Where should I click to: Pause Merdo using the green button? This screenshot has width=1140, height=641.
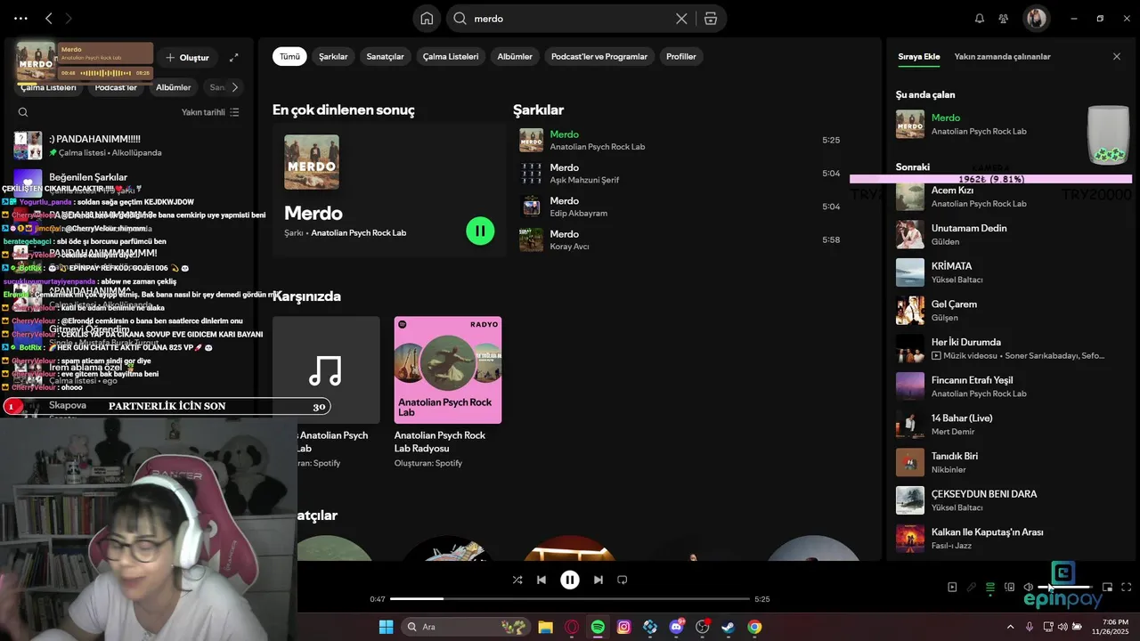[x=480, y=231]
